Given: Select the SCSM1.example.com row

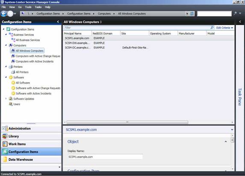Looking at the screenshot, I should click(149, 38).
